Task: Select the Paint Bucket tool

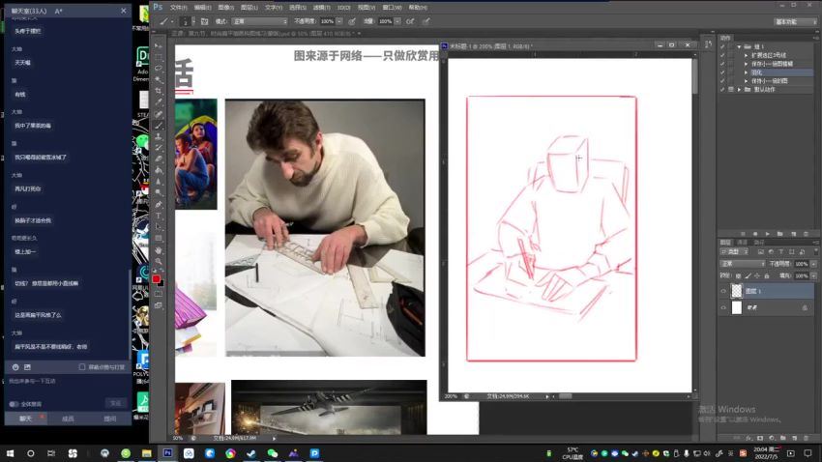Action: tap(159, 170)
